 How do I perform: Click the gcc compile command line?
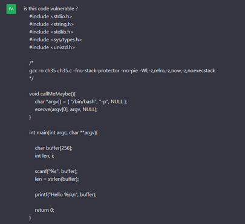coord(122,70)
